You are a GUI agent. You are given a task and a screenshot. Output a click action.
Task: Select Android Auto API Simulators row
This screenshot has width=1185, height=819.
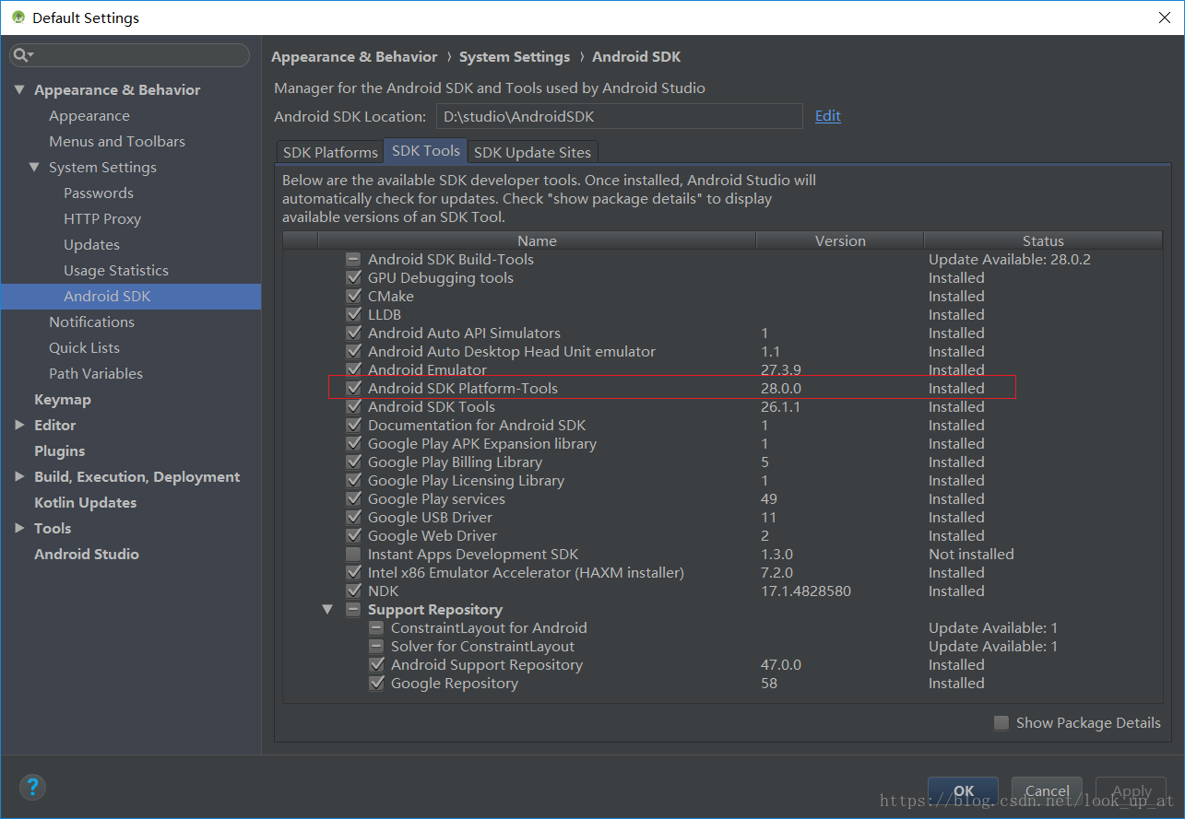tap(464, 333)
